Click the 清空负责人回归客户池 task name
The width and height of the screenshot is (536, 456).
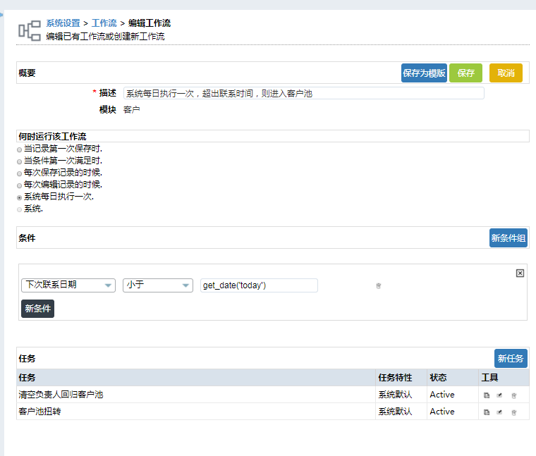click(61, 395)
